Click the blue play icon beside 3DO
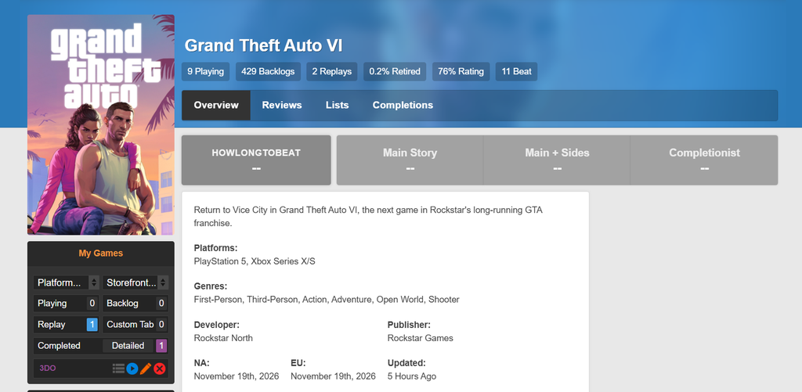 132,368
